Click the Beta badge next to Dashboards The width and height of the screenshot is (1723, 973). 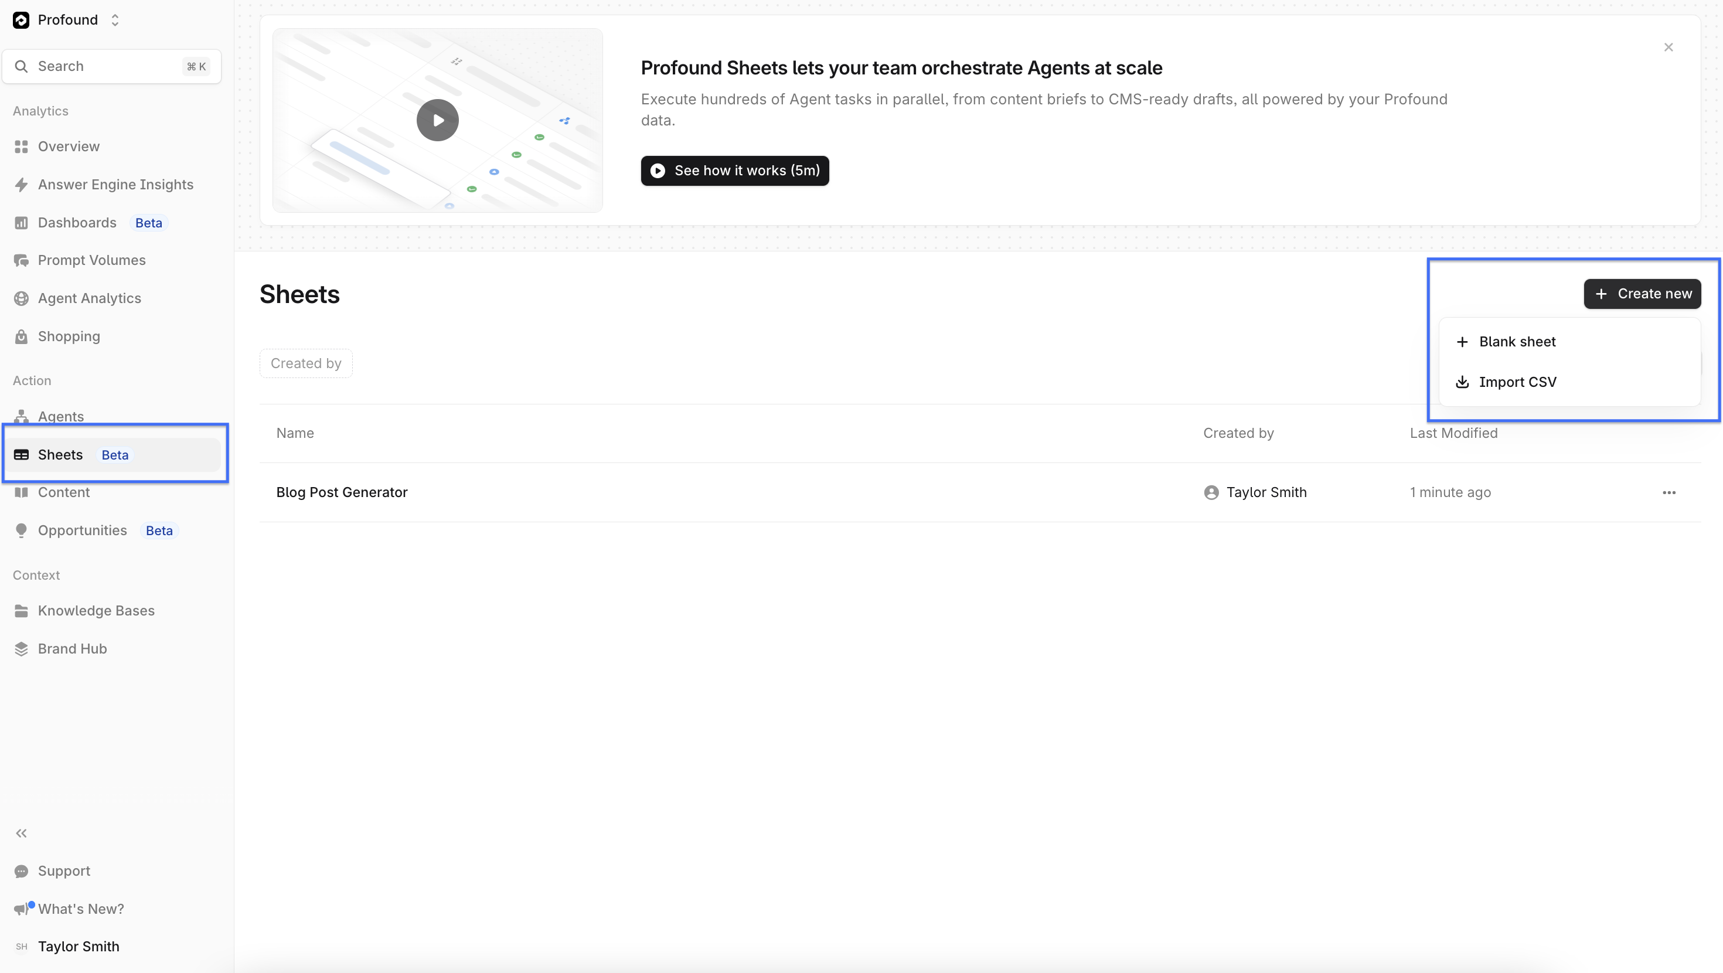coord(148,223)
